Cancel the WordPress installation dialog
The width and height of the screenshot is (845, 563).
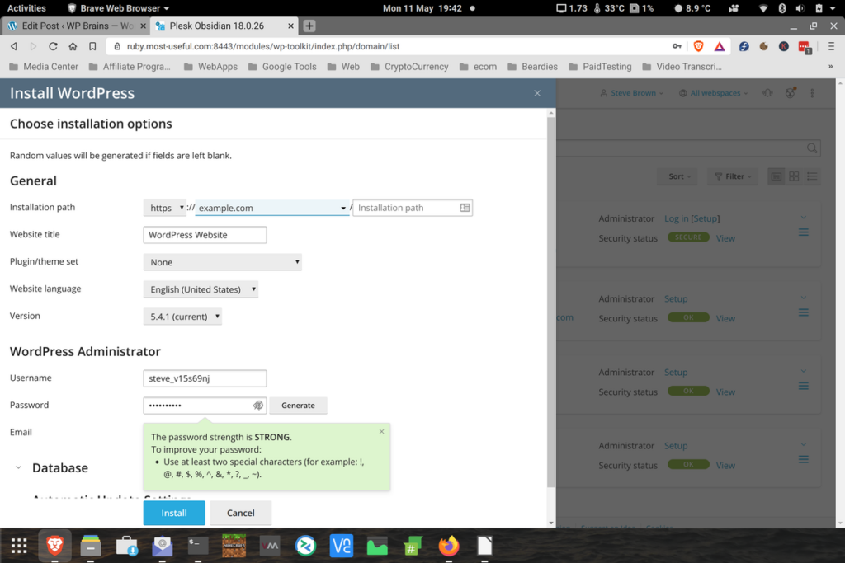240,513
